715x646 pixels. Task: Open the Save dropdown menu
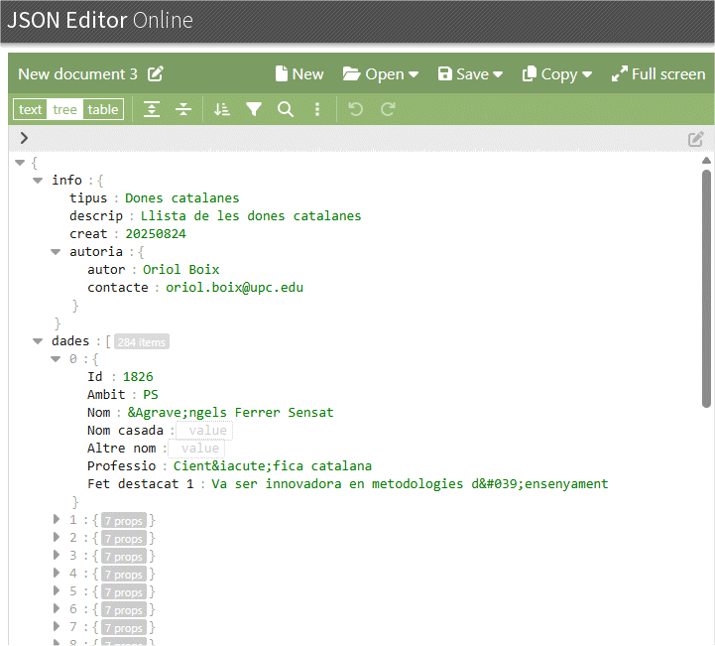470,73
